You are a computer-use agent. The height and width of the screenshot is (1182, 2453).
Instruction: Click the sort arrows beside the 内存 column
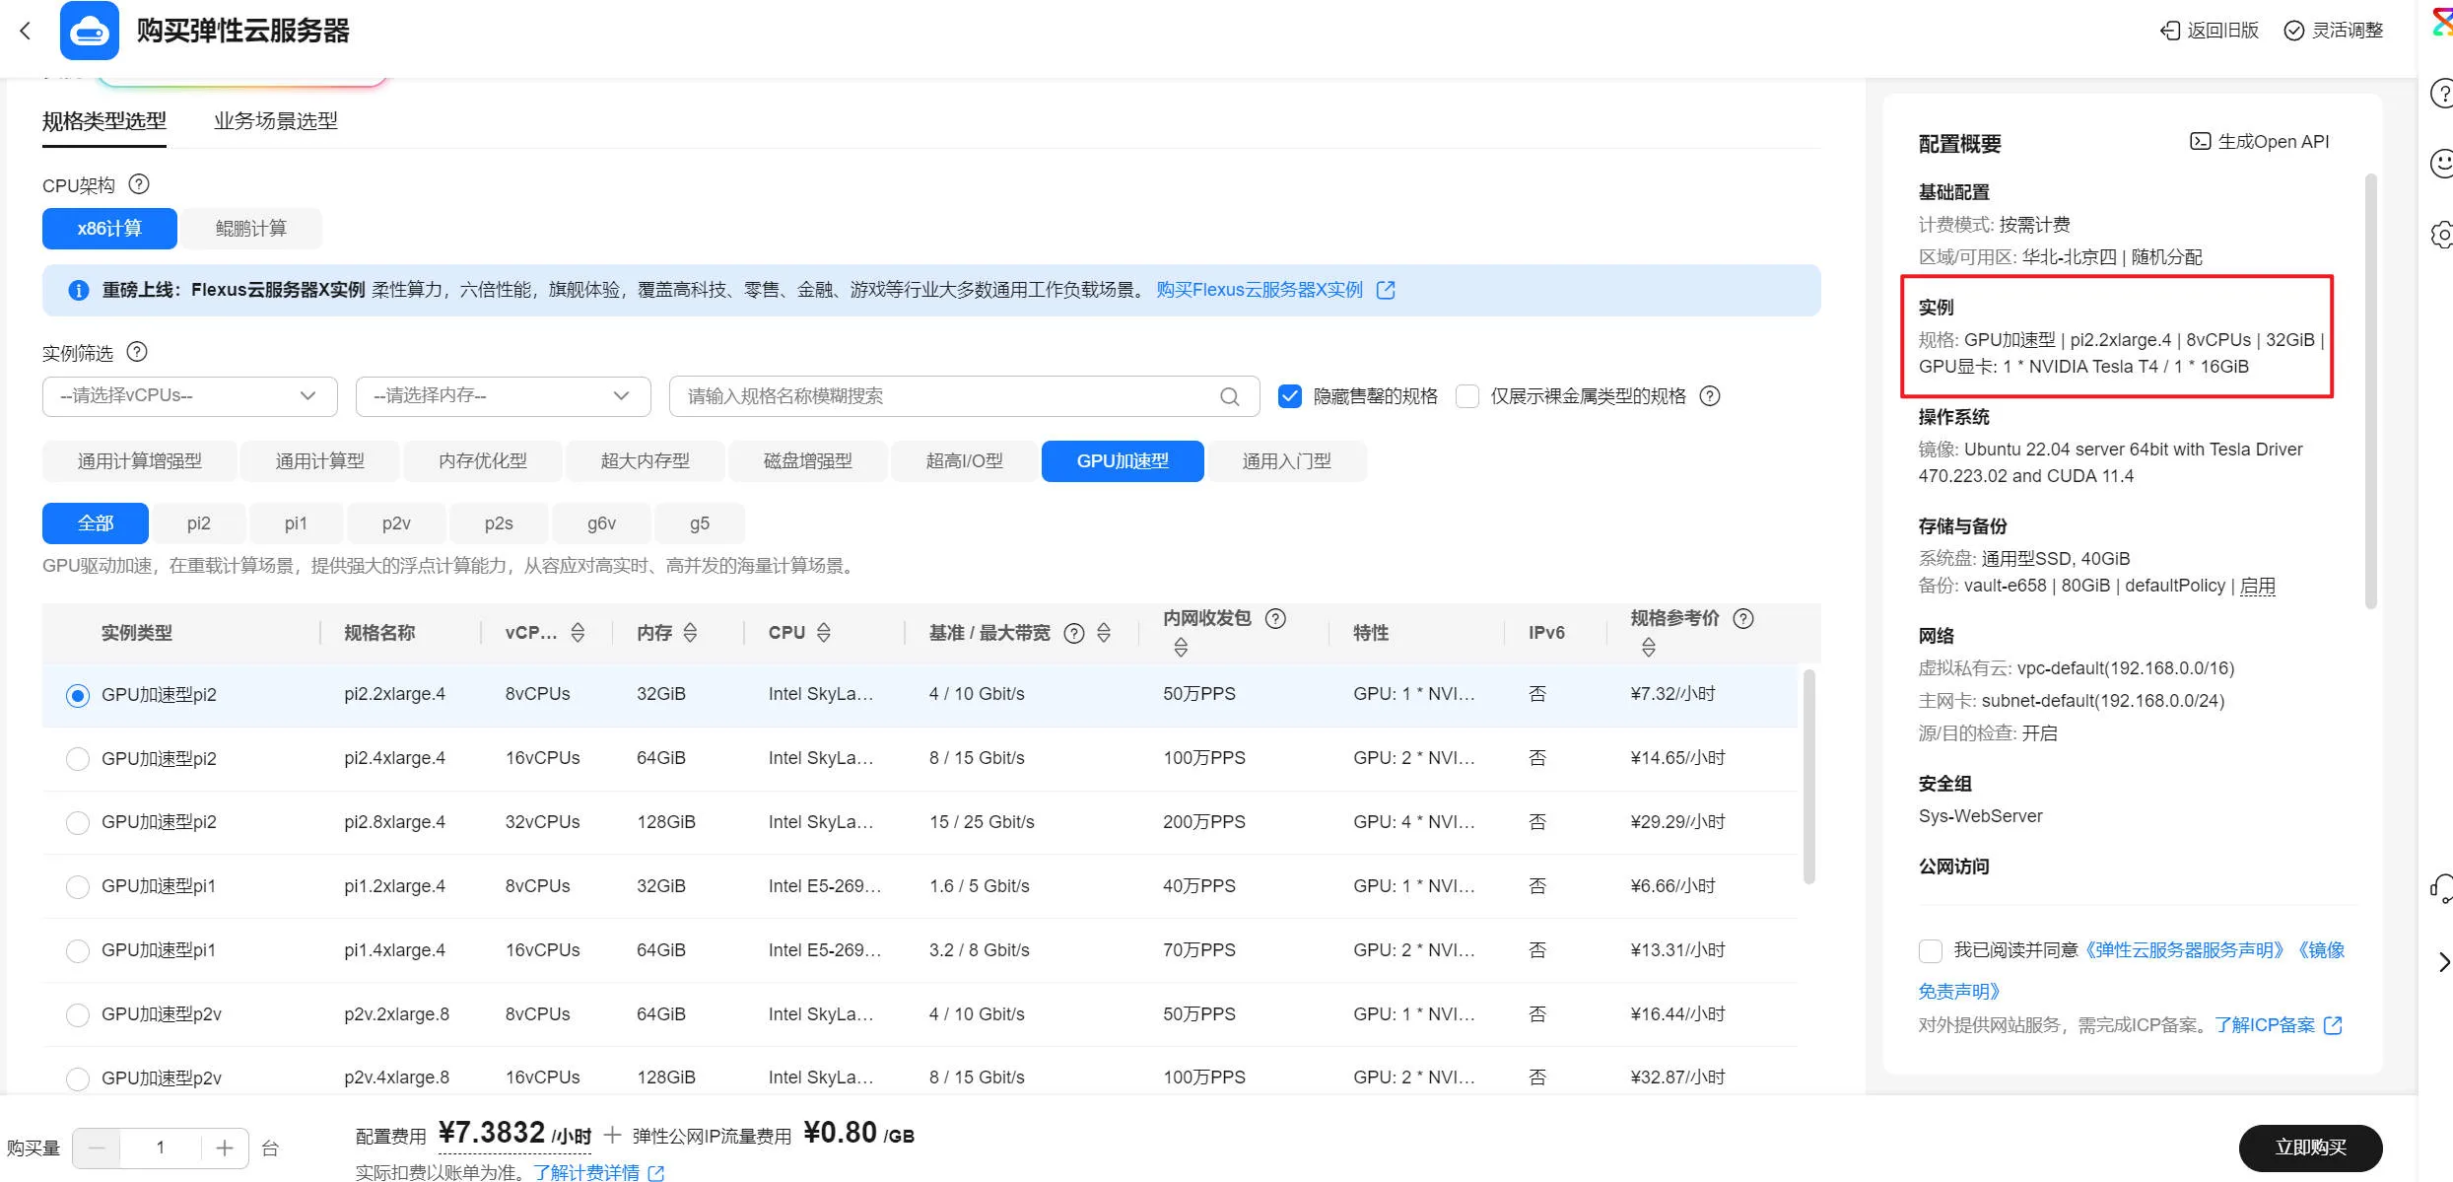click(690, 633)
